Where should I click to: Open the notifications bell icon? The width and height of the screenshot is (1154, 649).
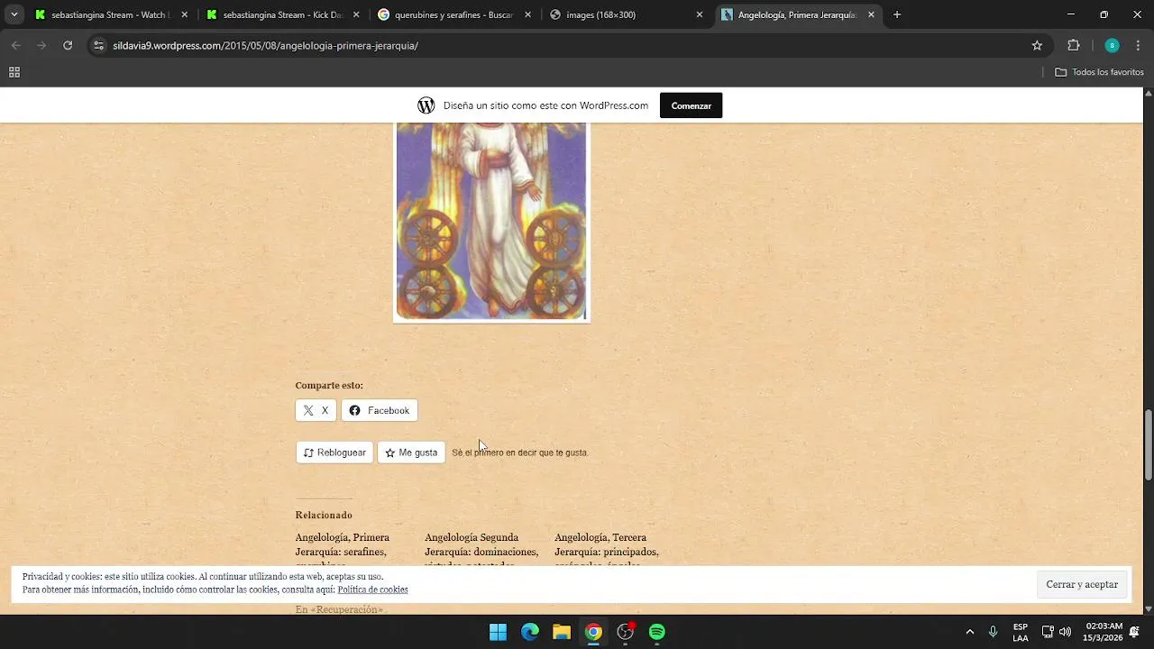1134,632
